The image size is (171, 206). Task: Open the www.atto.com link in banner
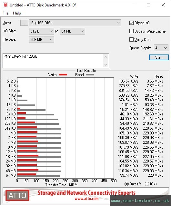pos(86,199)
